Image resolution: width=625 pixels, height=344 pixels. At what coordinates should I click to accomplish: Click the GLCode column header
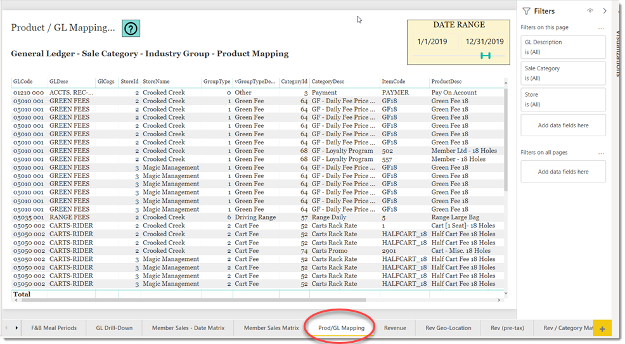(x=23, y=82)
